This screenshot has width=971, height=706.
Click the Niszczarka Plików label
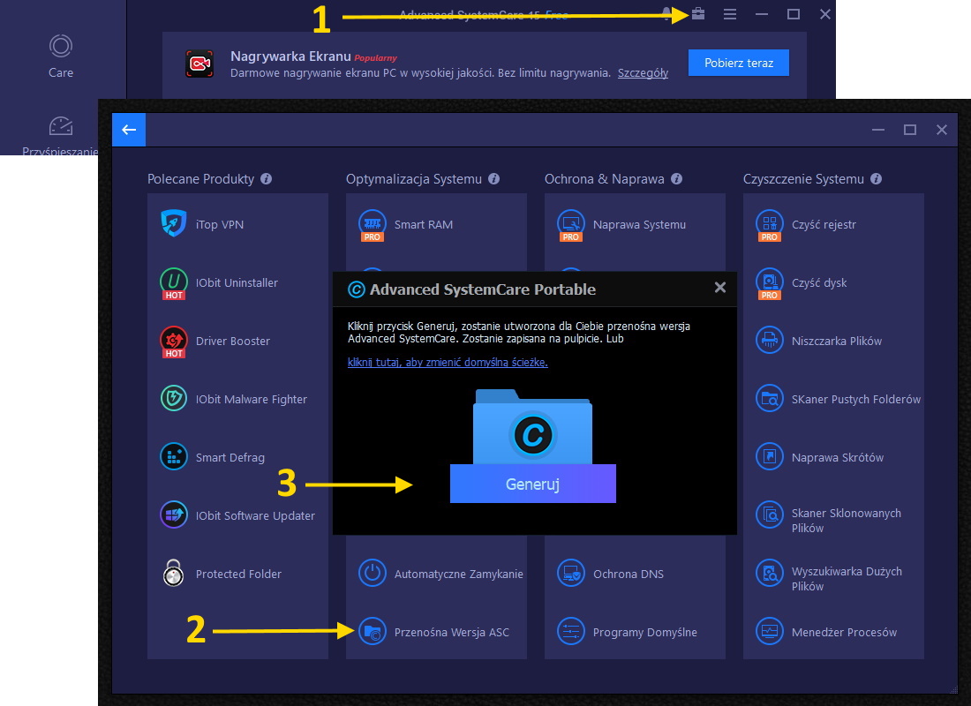pos(837,342)
